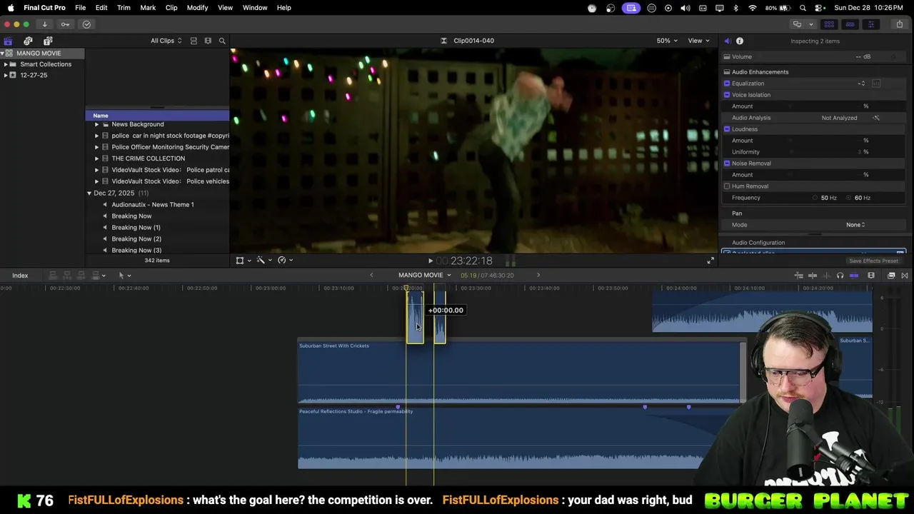The image size is (914, 514).
Task: Open the Trim menu
Action: [x=124, y=8]
